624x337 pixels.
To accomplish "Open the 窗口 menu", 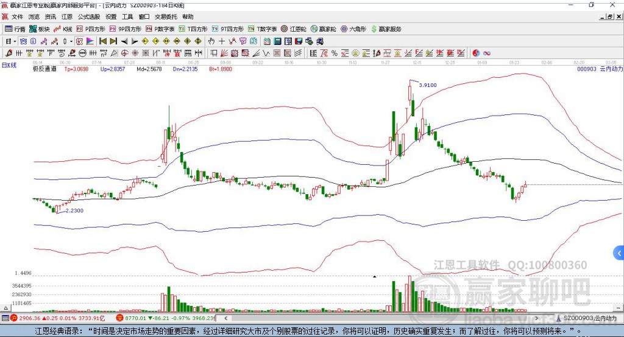I will (x=144, y=16).
